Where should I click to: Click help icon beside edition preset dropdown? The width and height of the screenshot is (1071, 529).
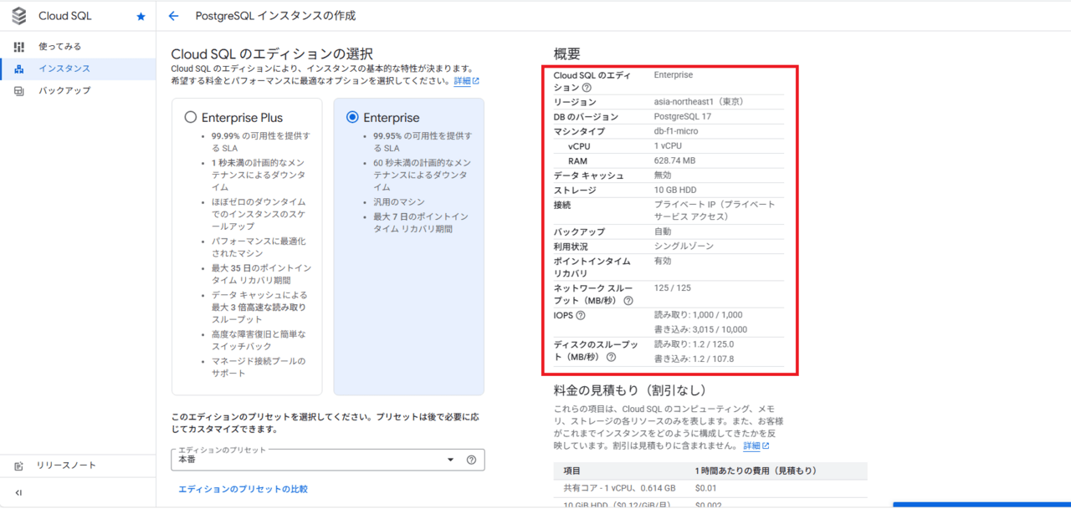tap(471, 460)
